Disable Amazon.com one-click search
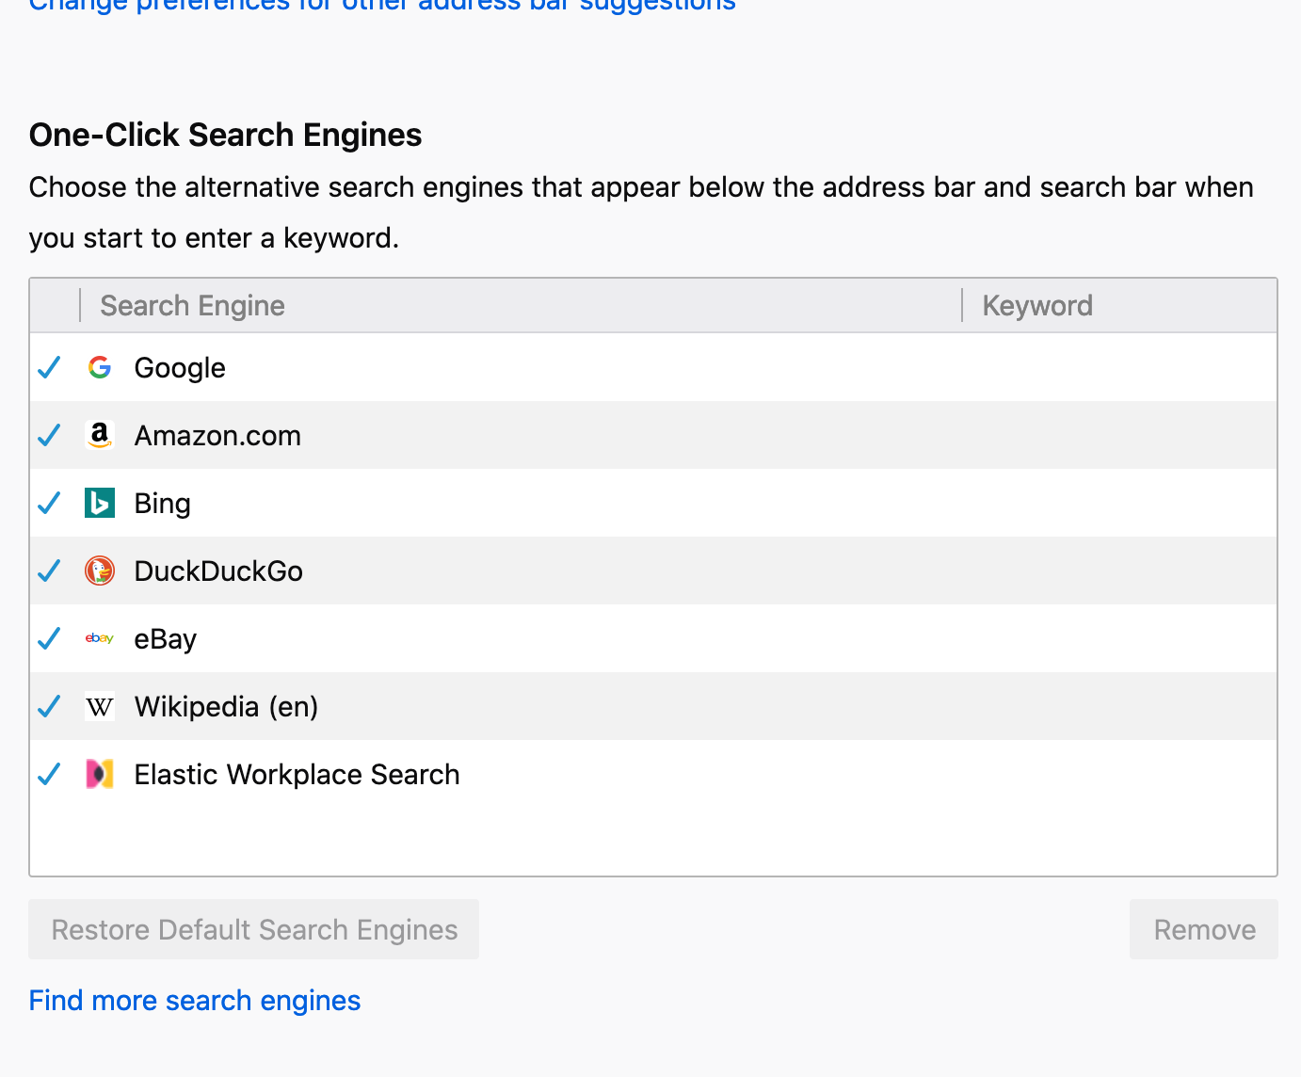Viewport: 1301px width, 1077px height. coord(49,435)
